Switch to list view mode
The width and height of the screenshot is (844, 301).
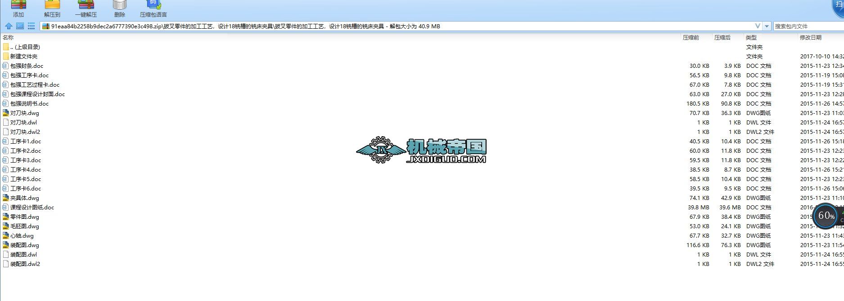(x=31, y=26)
